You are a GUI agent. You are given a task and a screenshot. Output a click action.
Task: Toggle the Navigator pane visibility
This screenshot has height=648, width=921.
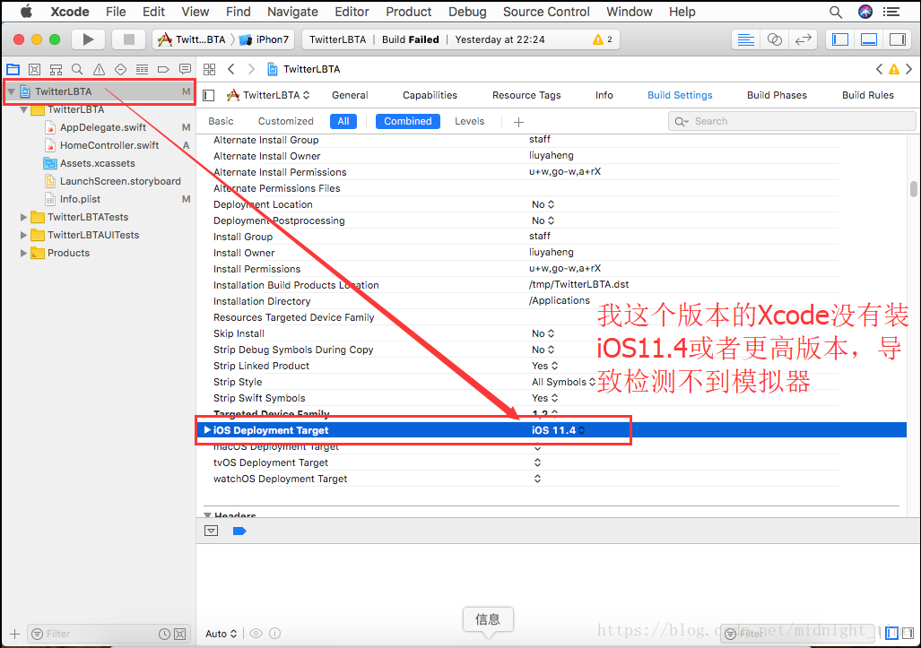point(840,39)
